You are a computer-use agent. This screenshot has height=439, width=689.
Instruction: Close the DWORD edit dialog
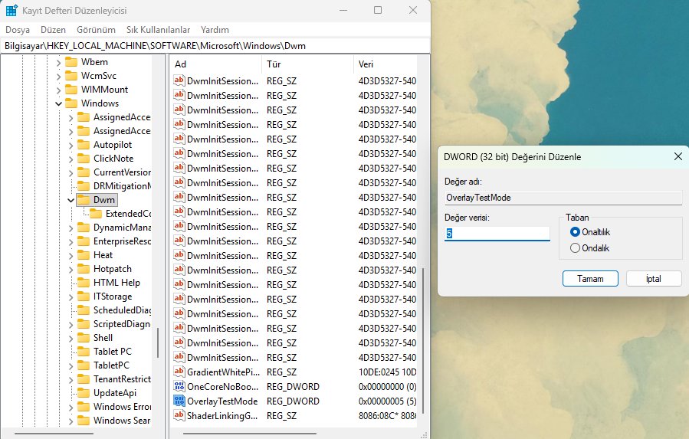(x=678, y=156)
